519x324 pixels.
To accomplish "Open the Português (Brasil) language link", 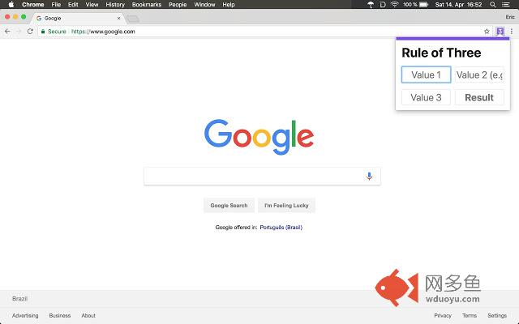I will point(281,228).
